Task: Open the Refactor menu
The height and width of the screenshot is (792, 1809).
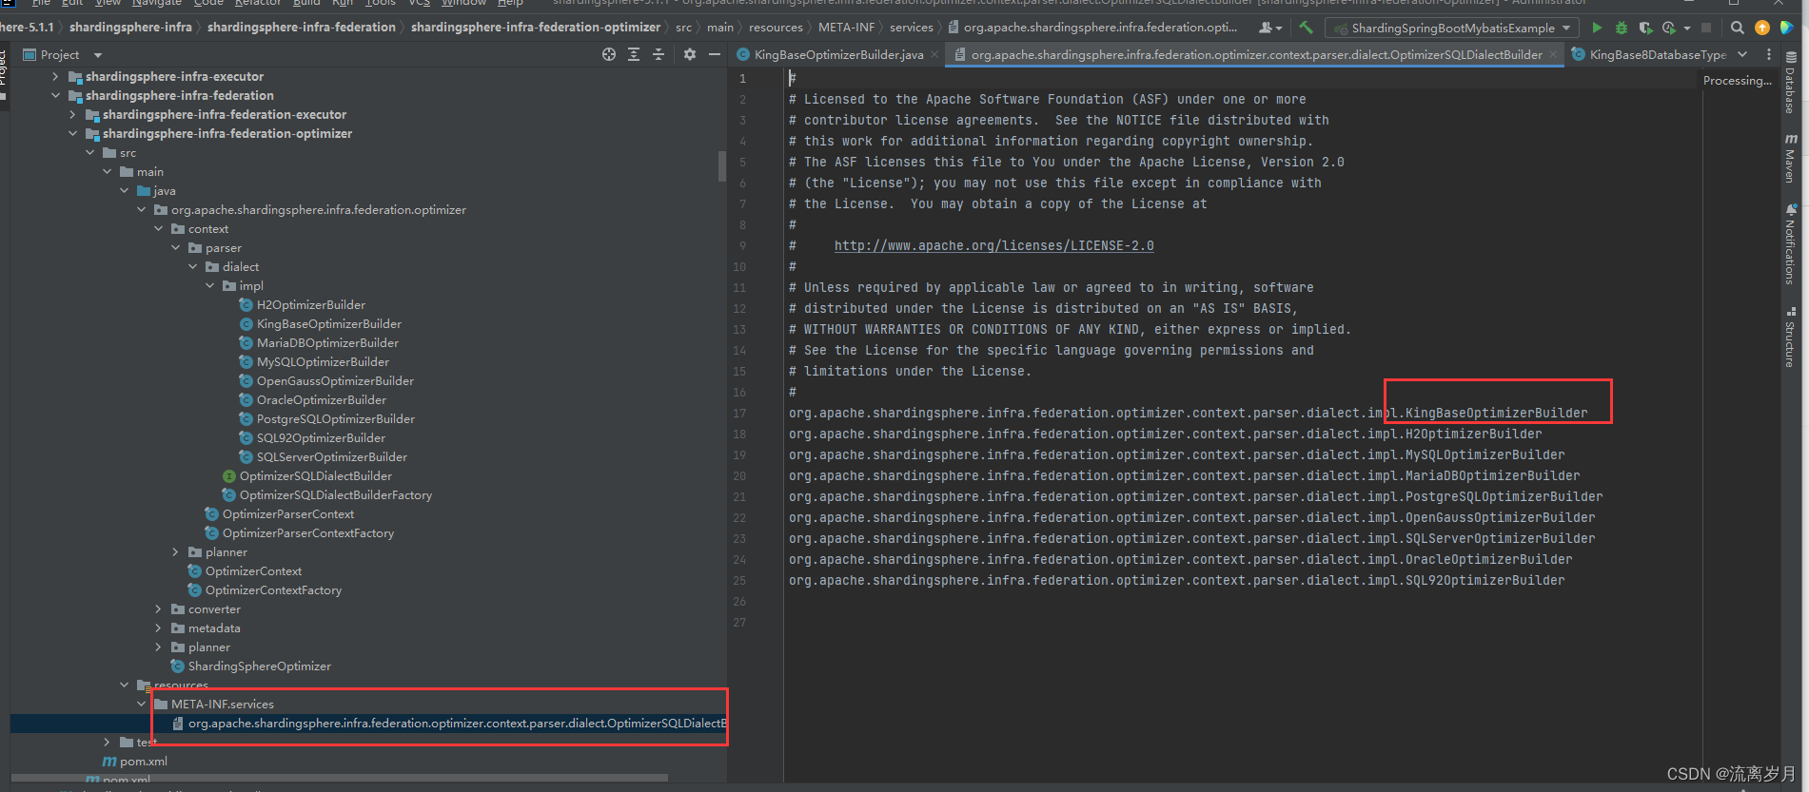Action: (258, 3)
